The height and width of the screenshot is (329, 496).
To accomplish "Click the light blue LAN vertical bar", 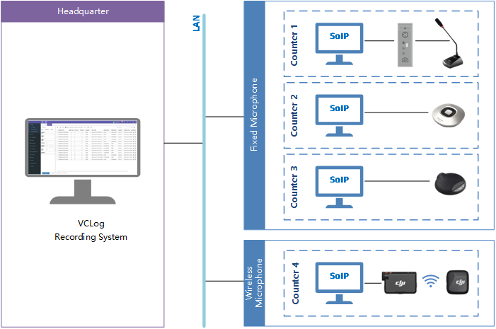I will (204, 177).
